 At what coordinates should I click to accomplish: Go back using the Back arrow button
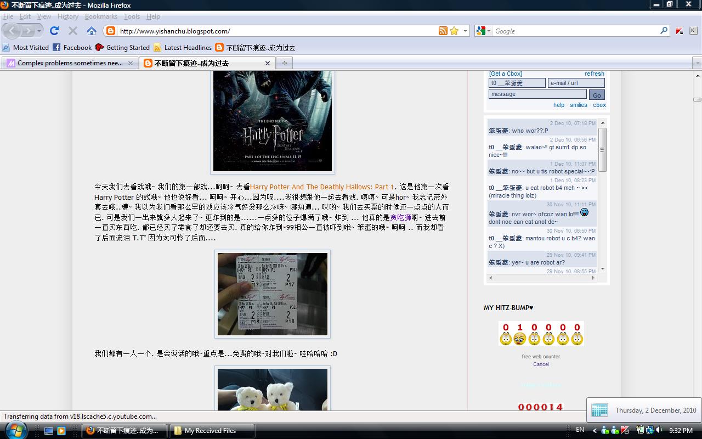point(13,31)
